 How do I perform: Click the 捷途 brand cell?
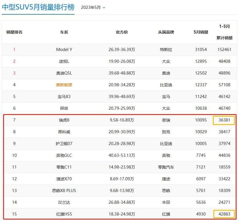tap(166, 179)
